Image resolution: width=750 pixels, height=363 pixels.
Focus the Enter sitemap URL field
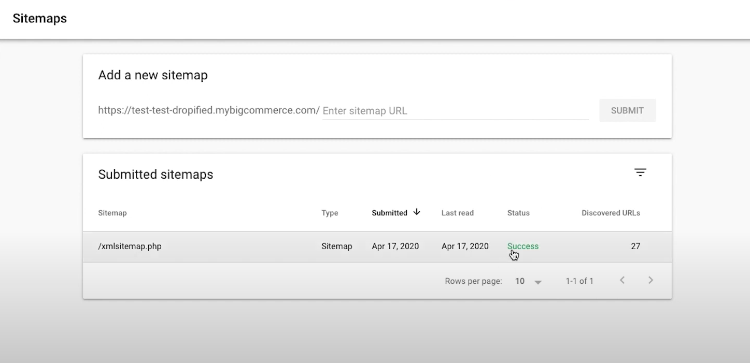[x=456, y=111]
